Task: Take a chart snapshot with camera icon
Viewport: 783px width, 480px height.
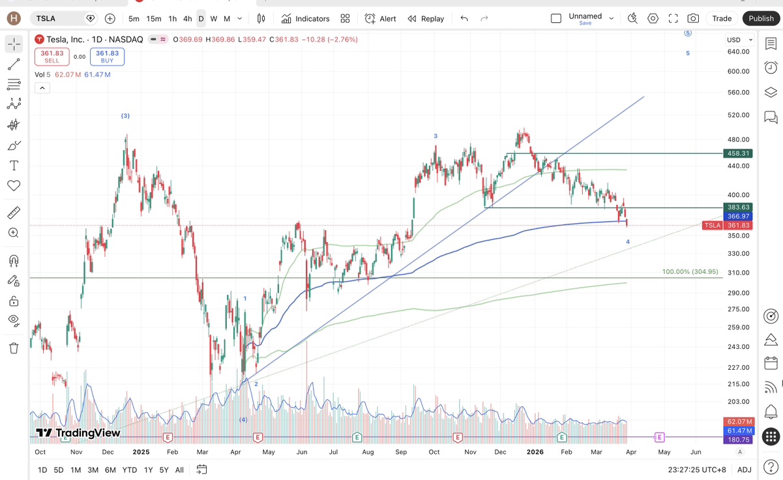Action: point(693,18)
